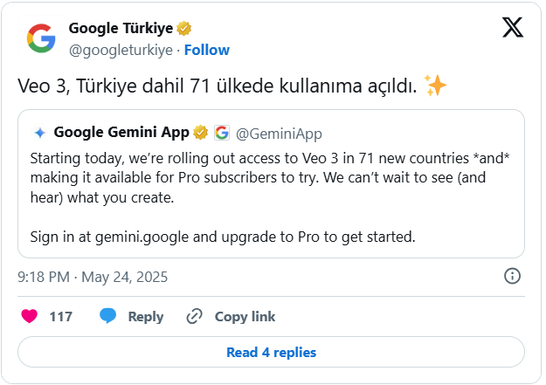The height and width of the screenshot is (385, 546).
Task: Click the blue reply speech bubble icon
Action: coord(107,316)
